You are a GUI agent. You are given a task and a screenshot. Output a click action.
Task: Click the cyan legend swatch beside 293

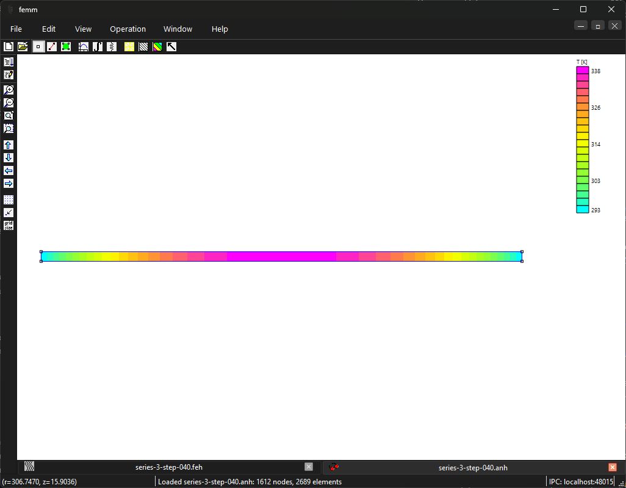583,209
